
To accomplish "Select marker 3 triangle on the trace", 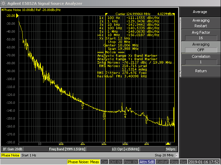I will pos(104,114).
